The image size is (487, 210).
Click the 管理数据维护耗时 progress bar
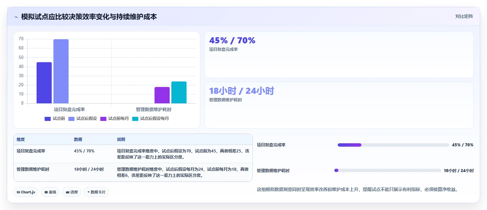coord(388,170)
